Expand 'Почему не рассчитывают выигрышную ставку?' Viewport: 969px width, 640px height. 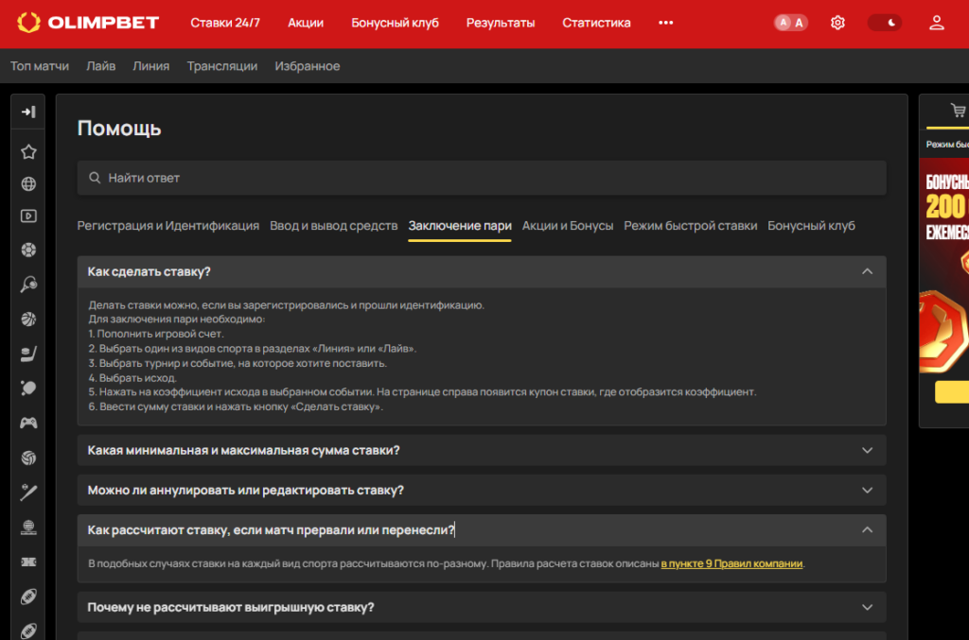point(482,607)
